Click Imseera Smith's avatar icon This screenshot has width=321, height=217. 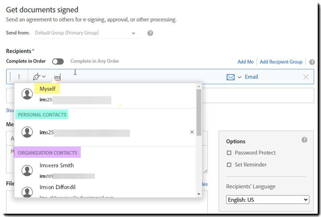(27, 171)
